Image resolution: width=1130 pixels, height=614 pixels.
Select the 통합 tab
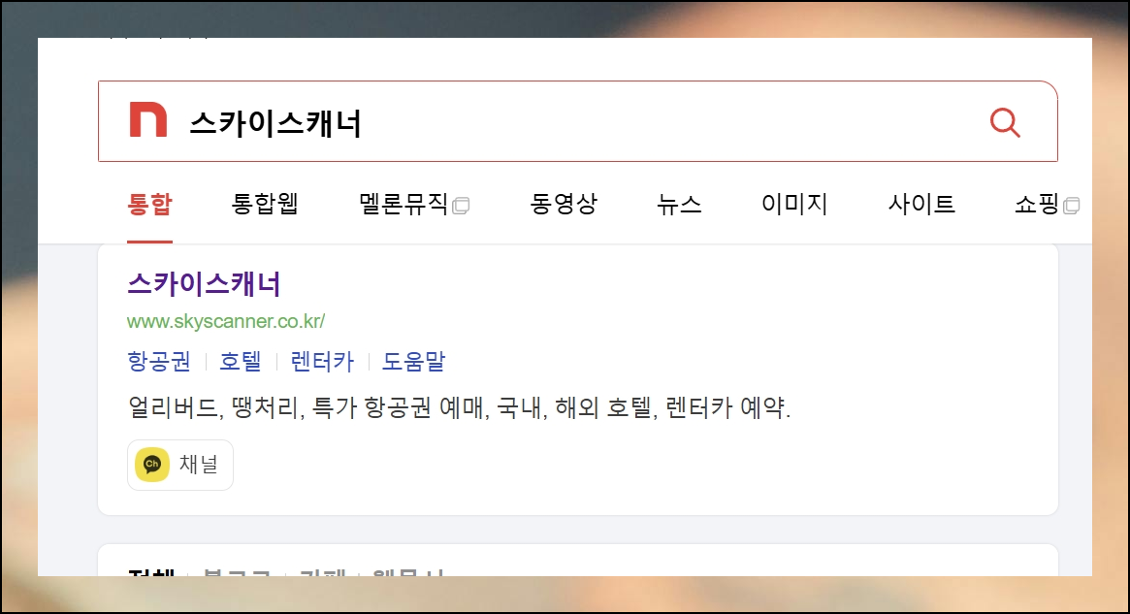[150, 204]
